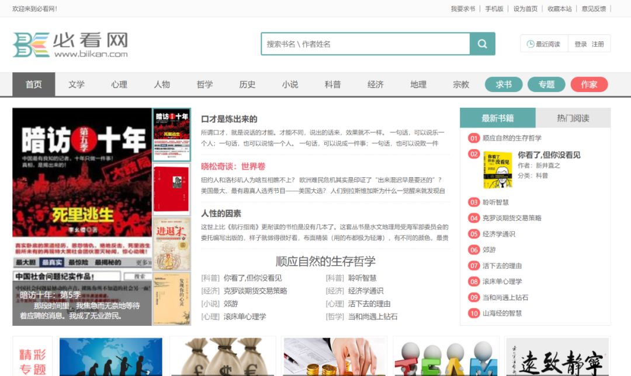Open the 专题 button
The image size is (631, 376).
[546, 84]
